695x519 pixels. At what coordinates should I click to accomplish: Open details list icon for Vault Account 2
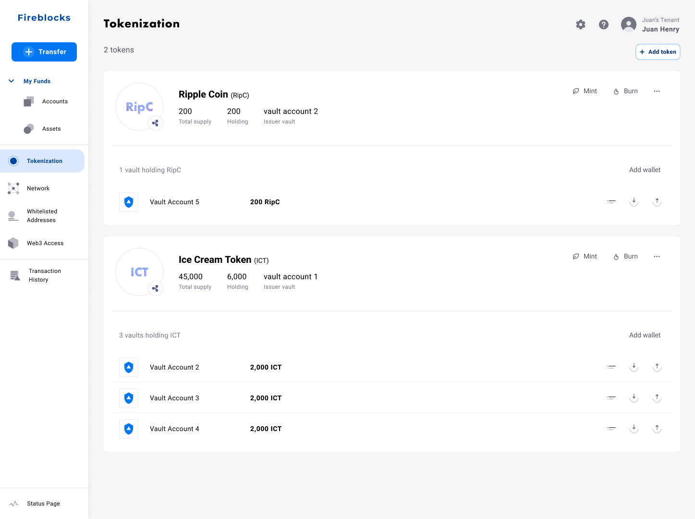(x=611, y=367)
